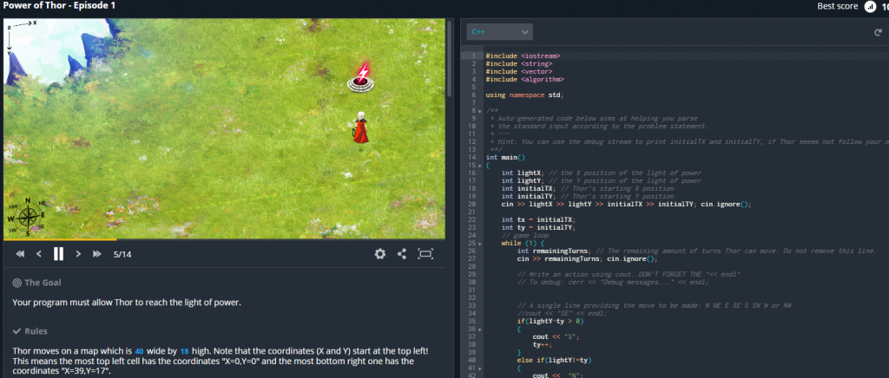The width and height of the screenshot is (889, 378).
Task: Click the compass rose in game view
Action: point(27,217)
